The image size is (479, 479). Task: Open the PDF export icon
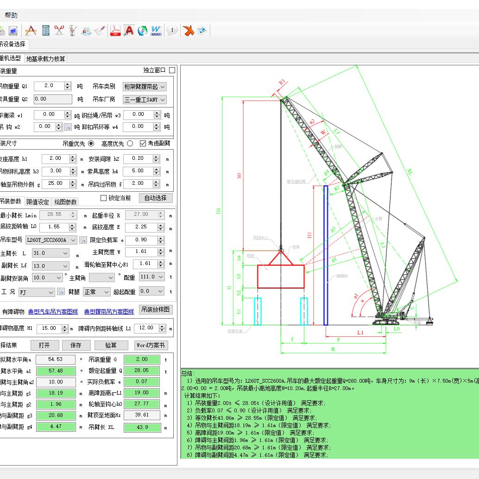click(114, 31)
